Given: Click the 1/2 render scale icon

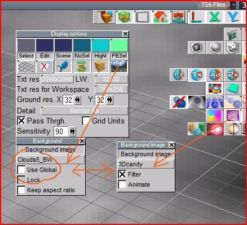Looking at the screenshot, I should (x=178, y=75).
